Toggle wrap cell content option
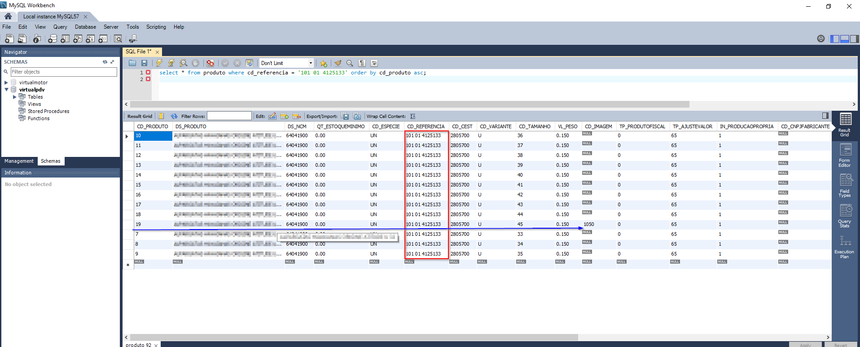 tap(412, 117)
